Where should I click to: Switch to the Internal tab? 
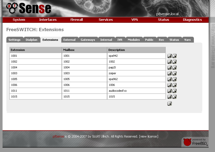(x=106, y=40)
